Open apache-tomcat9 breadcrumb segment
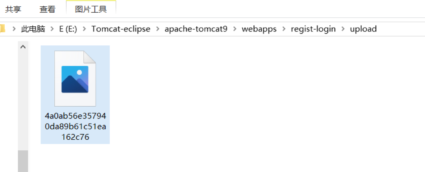 (x=196, y=29)
